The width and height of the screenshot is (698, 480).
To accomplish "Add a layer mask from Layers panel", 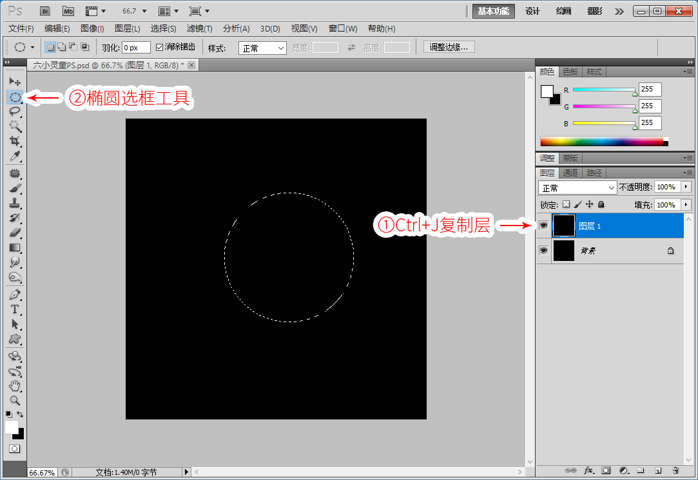I will [x=606, y=470].
